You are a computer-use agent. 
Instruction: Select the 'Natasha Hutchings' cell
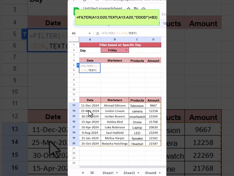[115, 143]
